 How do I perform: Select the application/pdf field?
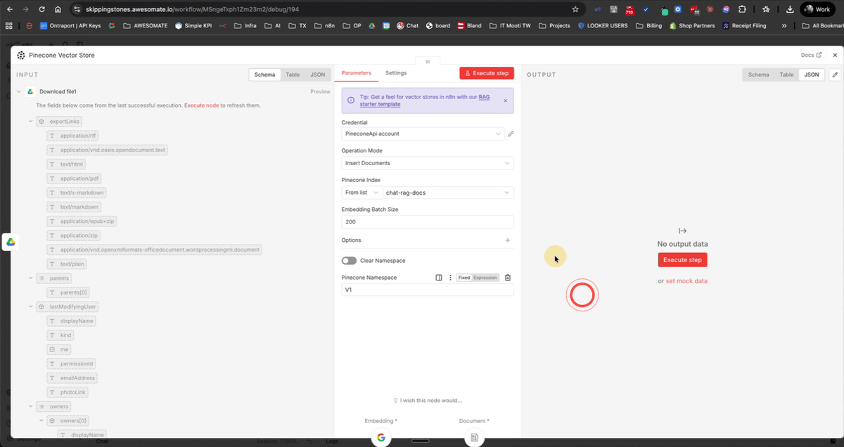(75, 179)
